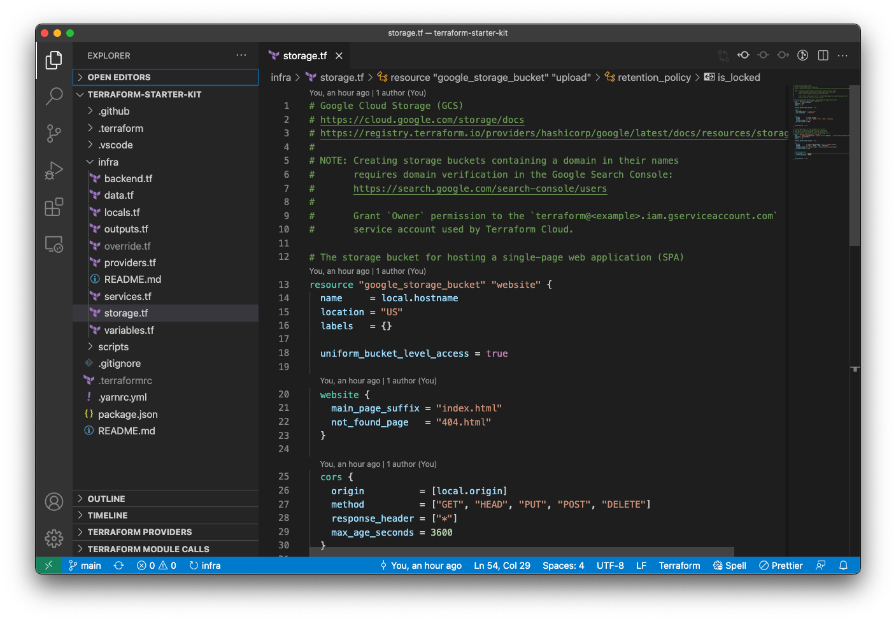Go to next change icon
This screenshot has width=896, height=621.
tap(783, 55)
